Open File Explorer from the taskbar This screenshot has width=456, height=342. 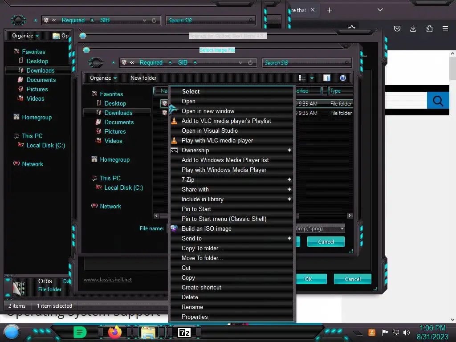[148, 332]
